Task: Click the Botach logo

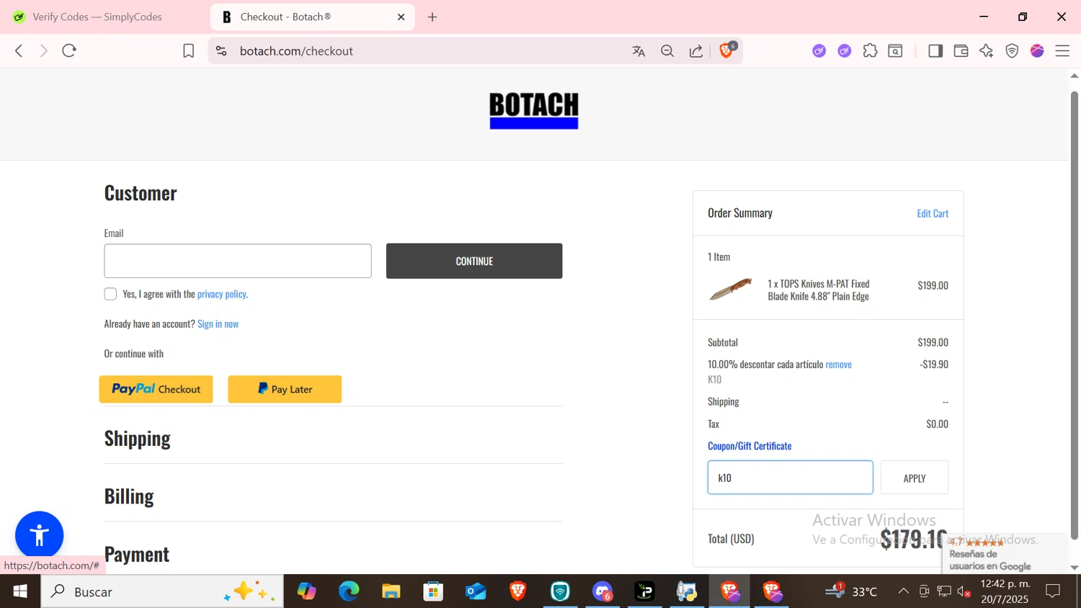Action: [x=534, y=110]
